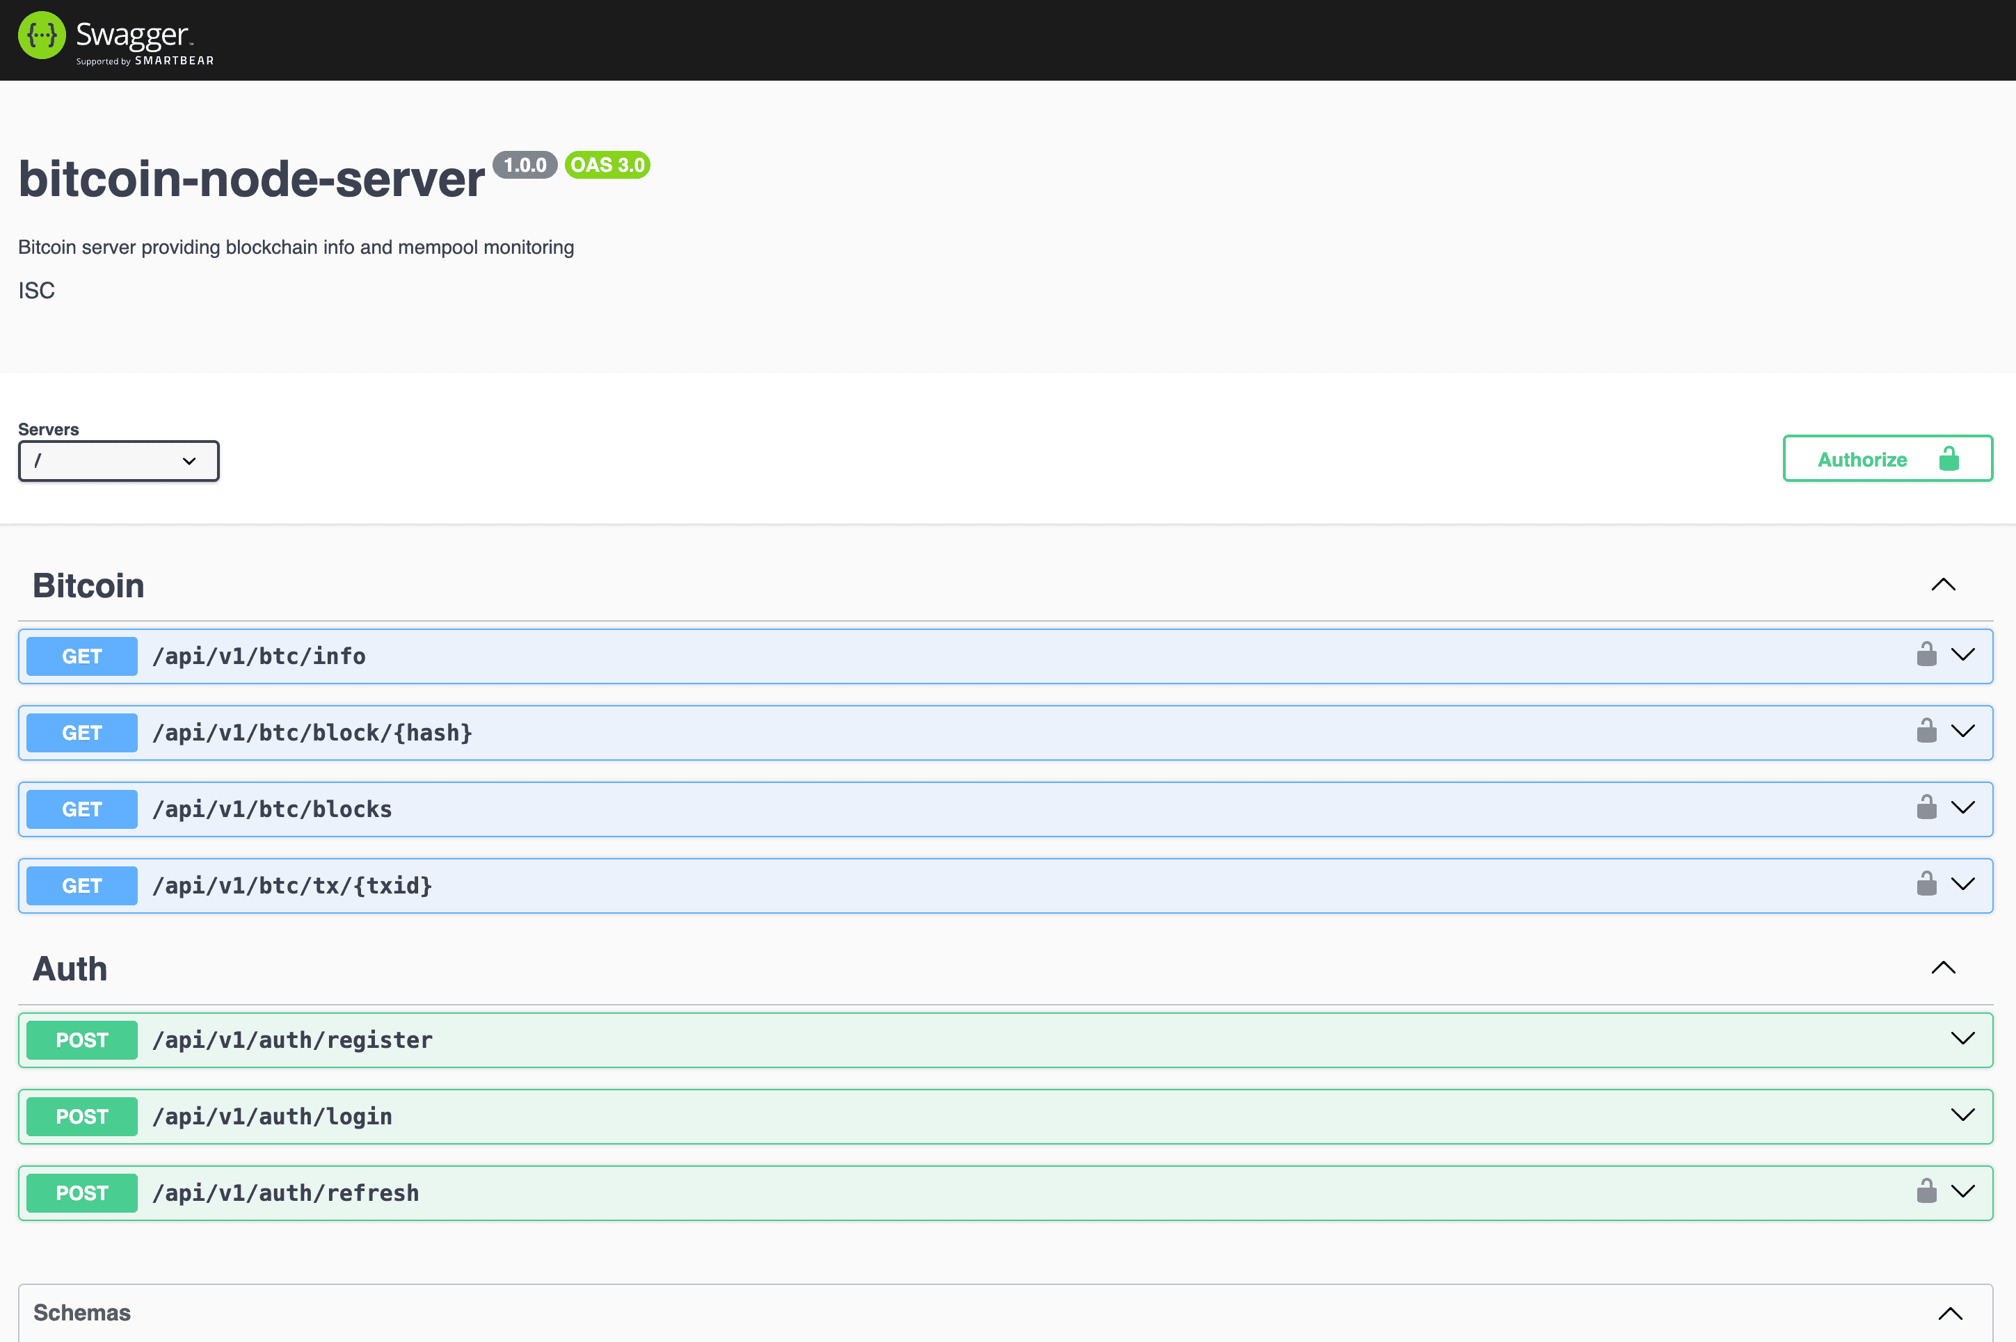This screenshot has width=2016, height=1342.
Task: Click the Swagger logo icon
Action: (41, 35)
